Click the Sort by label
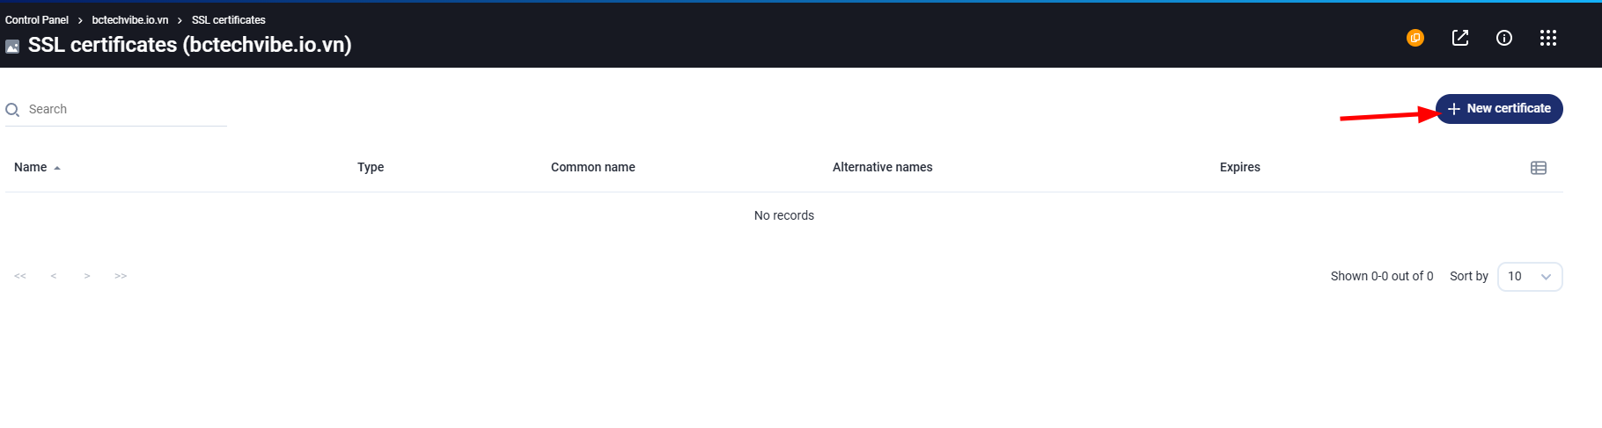Viewport: 1602px width, 428px height. [1469, 276]
